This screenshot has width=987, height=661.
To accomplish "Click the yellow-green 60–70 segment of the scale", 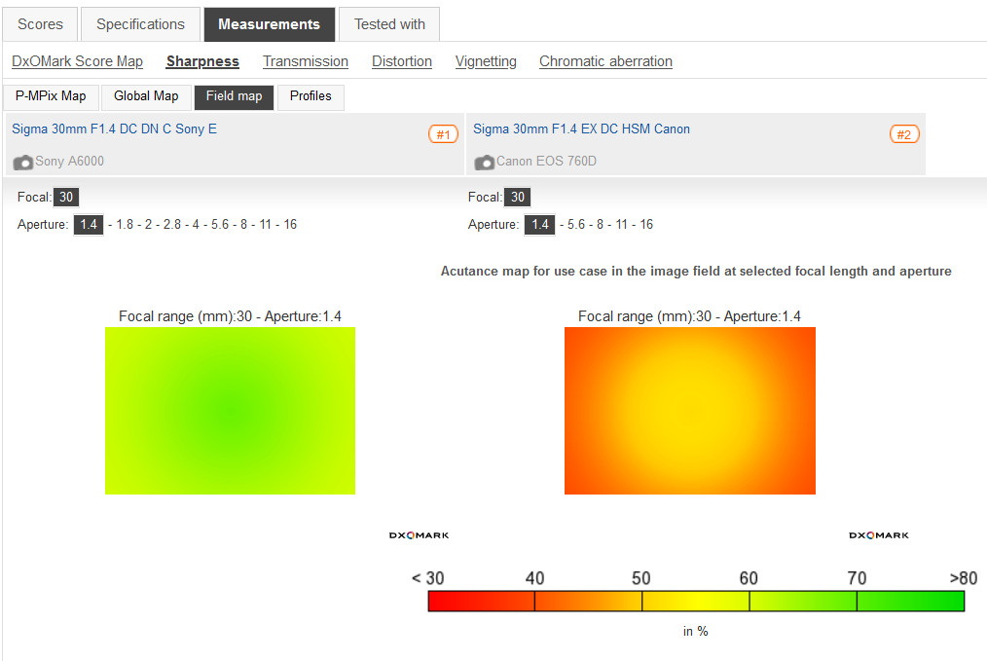I will coord(803,602).
